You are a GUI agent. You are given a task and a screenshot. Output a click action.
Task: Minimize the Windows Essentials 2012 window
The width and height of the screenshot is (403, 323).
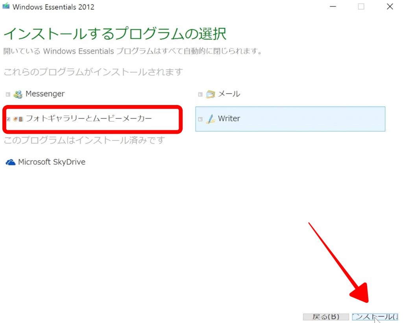click(x=333, y=6)
